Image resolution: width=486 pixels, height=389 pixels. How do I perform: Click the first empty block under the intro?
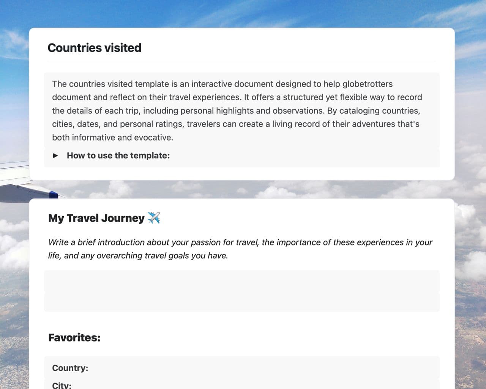click(x=241, y=281)
